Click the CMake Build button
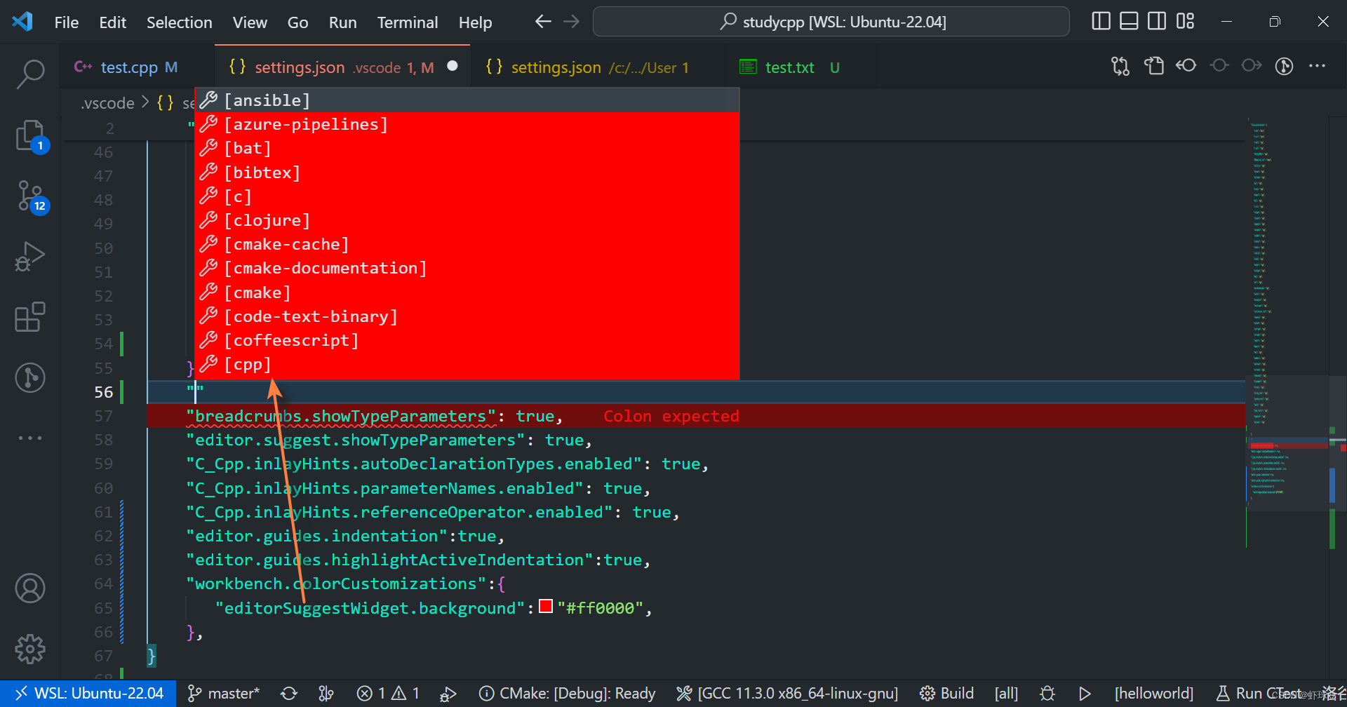1347x707 pixels. point(946,694)
